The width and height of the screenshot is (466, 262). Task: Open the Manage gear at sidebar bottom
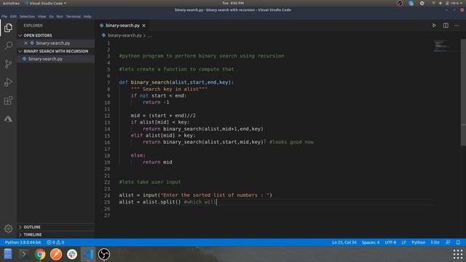pos(8,229)
